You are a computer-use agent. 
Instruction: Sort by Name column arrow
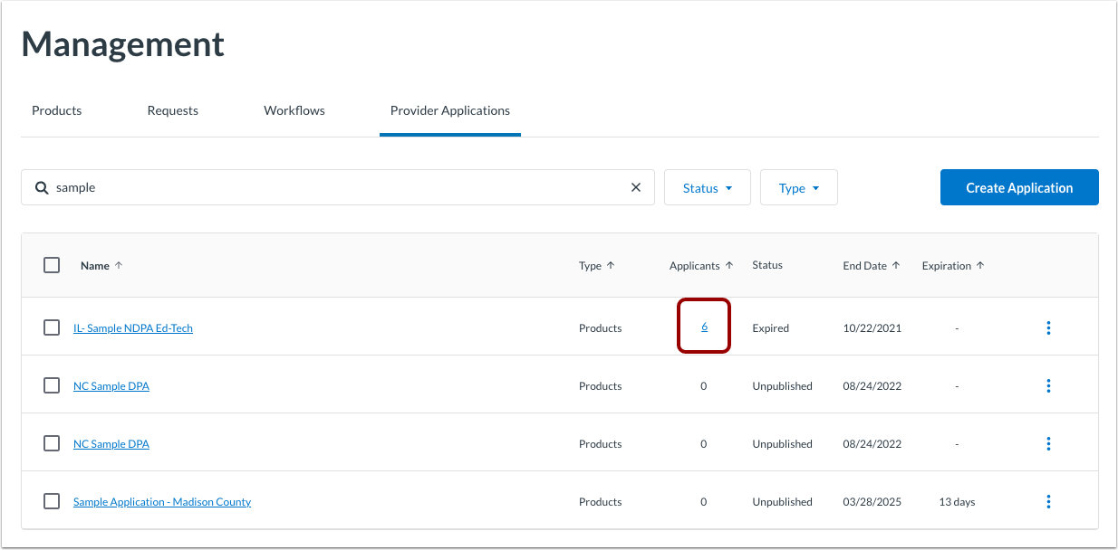[x=119, y=265]
